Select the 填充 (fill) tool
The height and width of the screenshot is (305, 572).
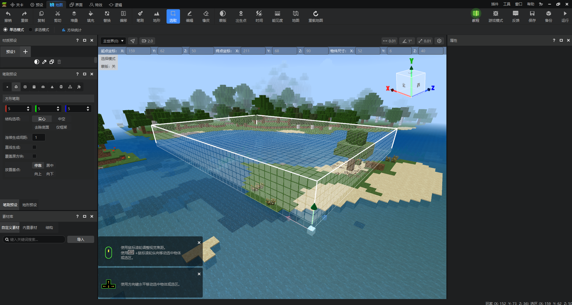(x=91, y=16)
